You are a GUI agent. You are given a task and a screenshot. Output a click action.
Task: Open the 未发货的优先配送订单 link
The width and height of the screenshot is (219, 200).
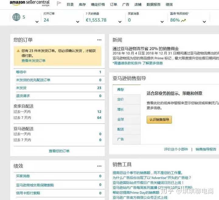coord(33,80)
